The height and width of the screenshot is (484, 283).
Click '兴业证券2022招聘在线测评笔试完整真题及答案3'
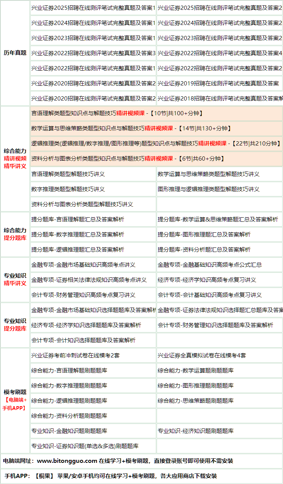click(x=93, y=53)
